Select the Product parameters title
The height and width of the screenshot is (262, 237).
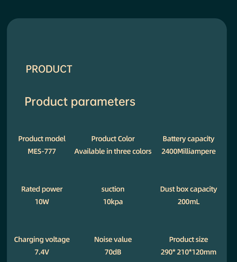[80, 102]
